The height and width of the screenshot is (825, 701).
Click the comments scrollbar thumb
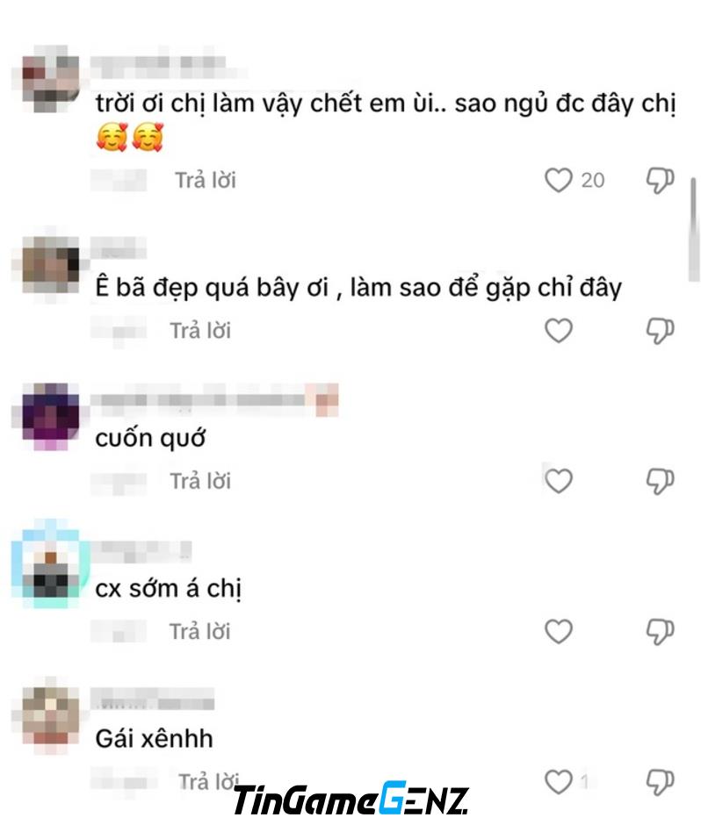[x=694, y=230]
